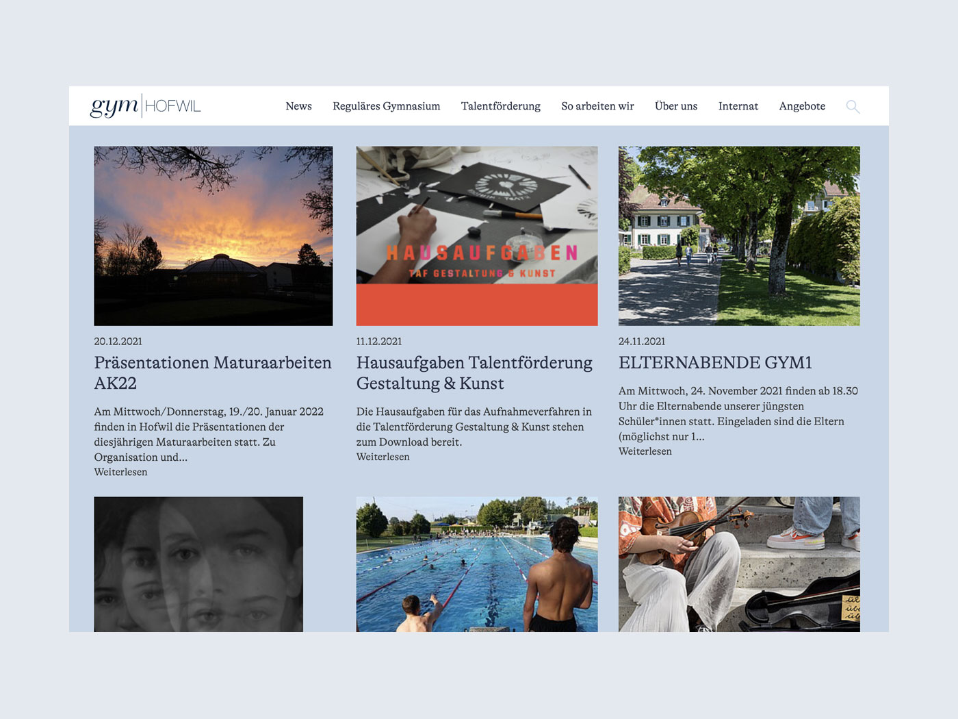This screenshot has height=719, width=958.
Task: Open the swimming pool photo
Action: click(x=476, y=564)
